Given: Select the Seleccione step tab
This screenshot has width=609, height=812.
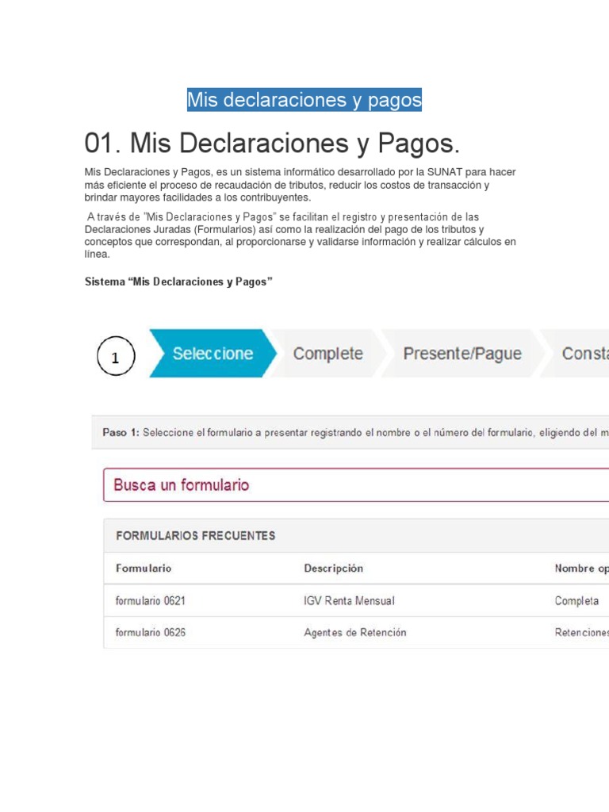Looking at the screenshot, I should click(x=213, y=353).
